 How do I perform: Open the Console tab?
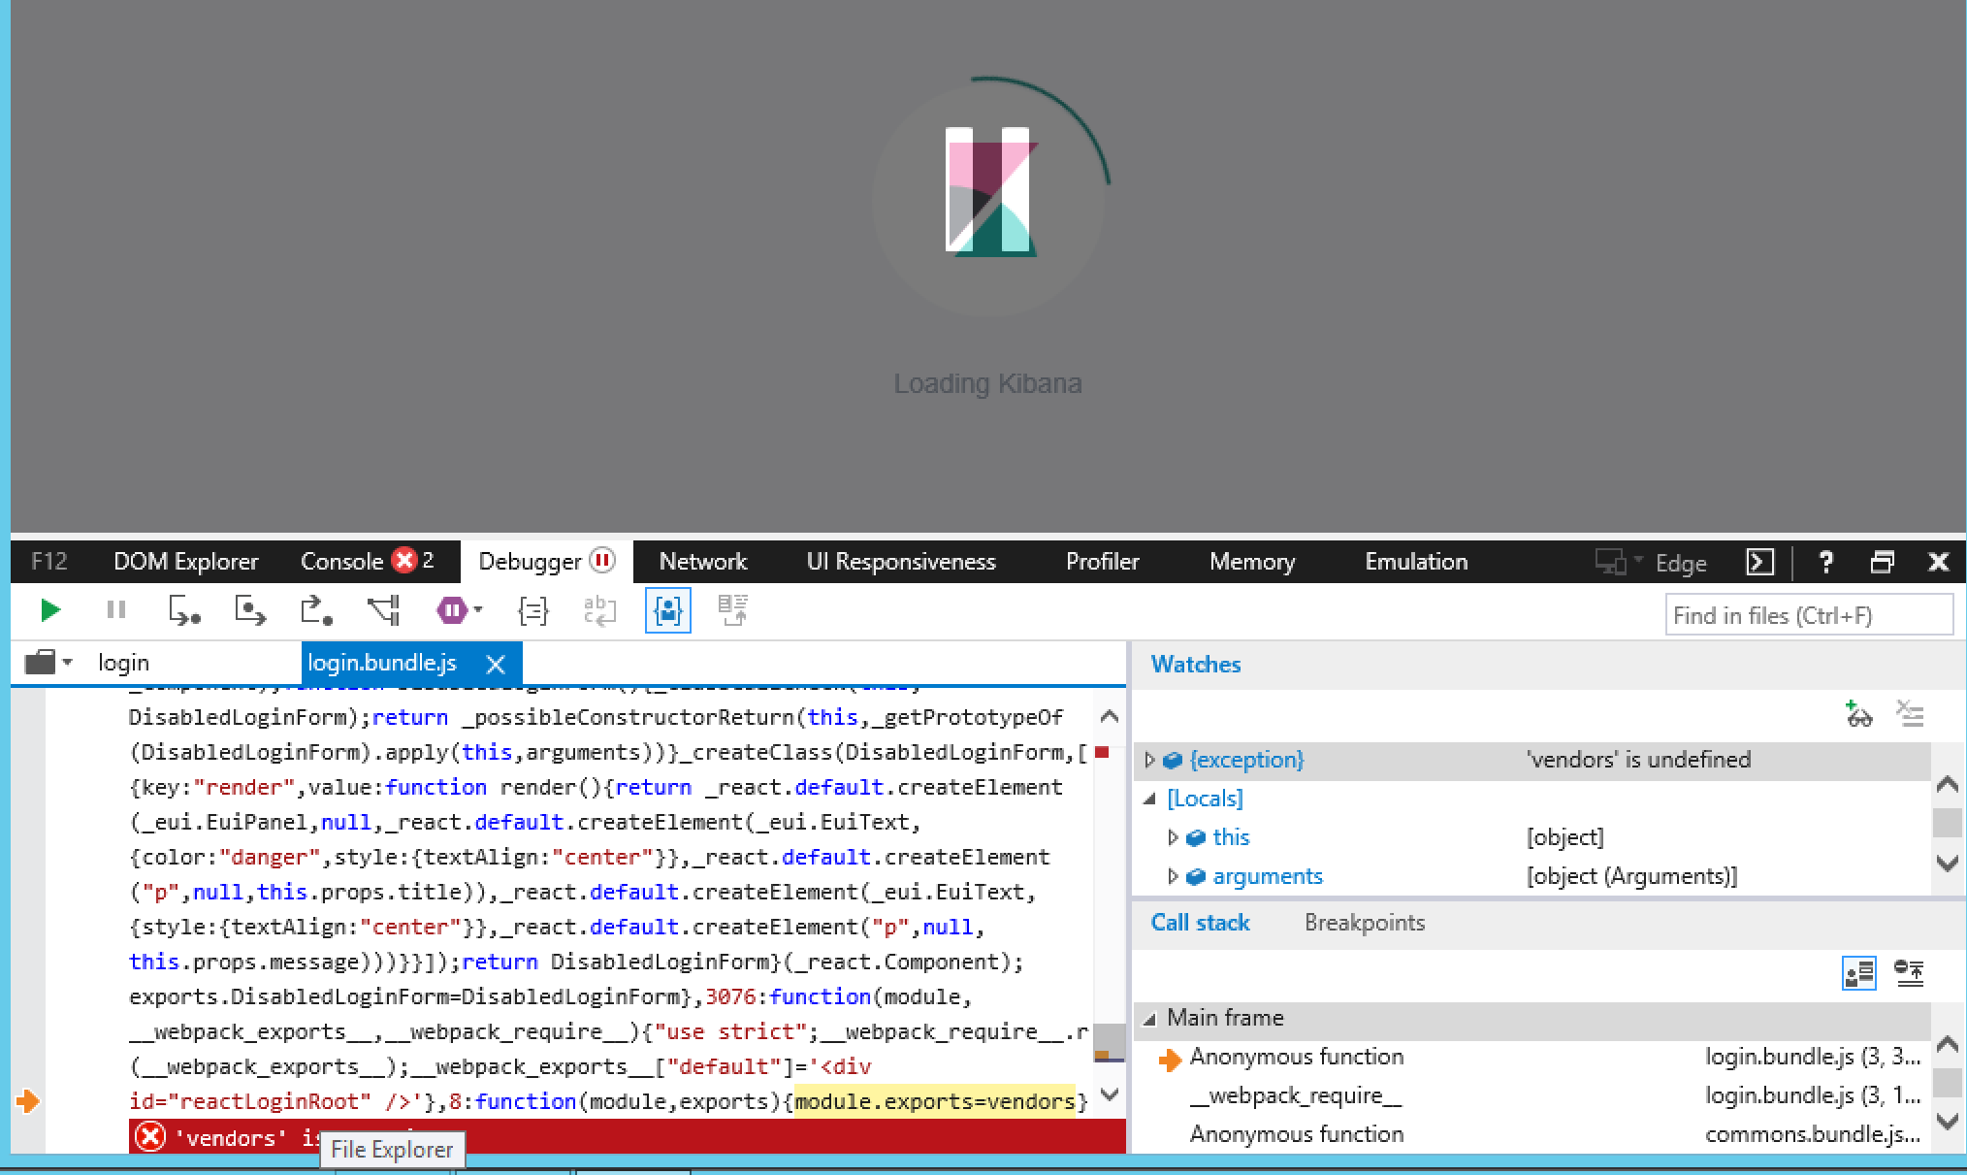point(341,562)
